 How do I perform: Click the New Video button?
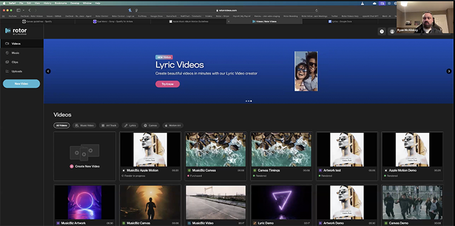(x=21, y=84)
